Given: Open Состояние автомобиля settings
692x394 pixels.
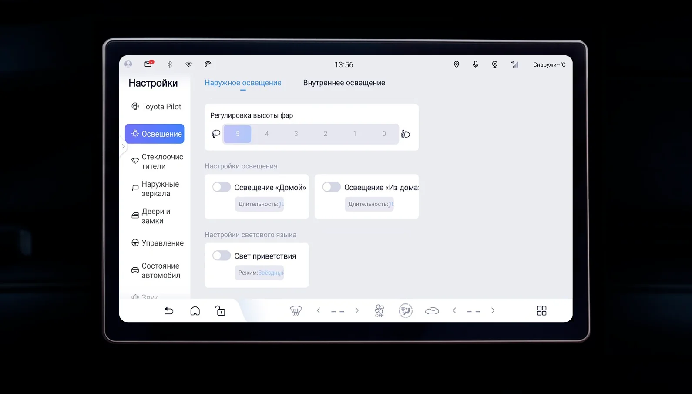Looking at the screenshot, I should point(156,270).
